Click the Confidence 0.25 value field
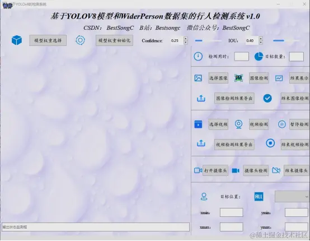 tap(177, 40)
